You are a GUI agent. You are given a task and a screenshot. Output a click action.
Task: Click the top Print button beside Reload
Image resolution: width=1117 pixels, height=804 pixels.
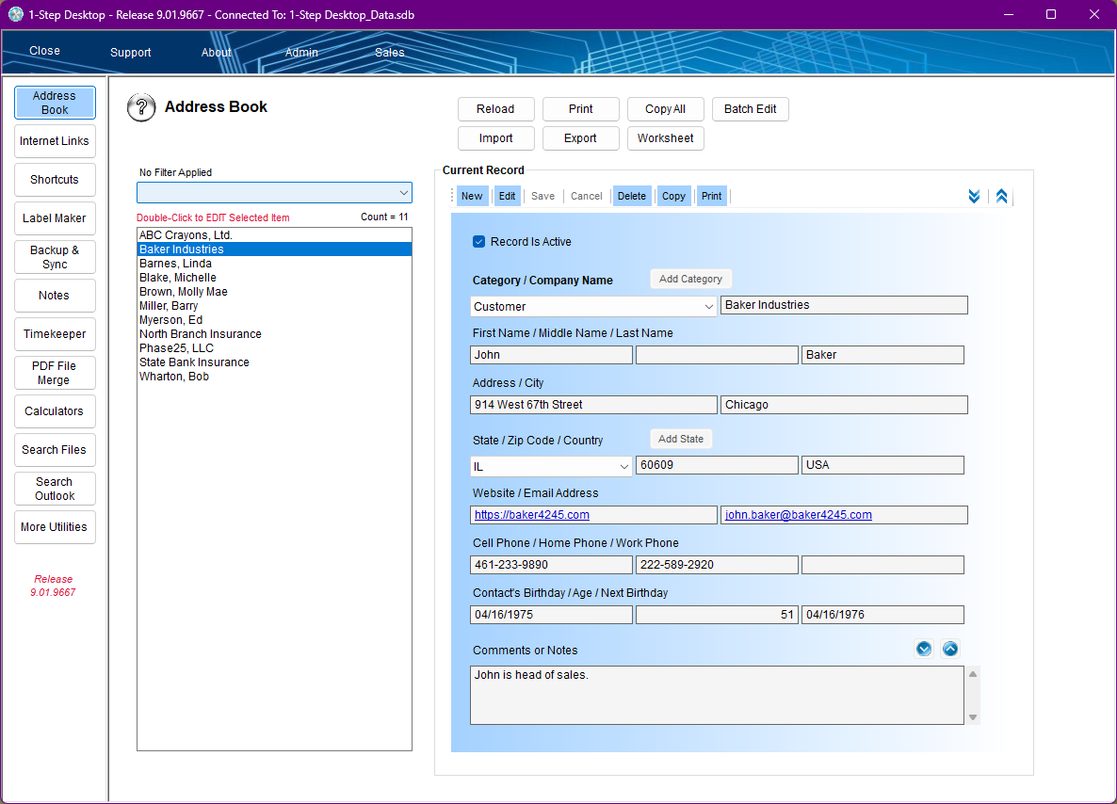click(580, 109)
